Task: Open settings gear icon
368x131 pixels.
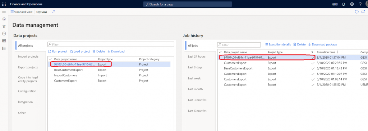Action: tap(352, 4)
